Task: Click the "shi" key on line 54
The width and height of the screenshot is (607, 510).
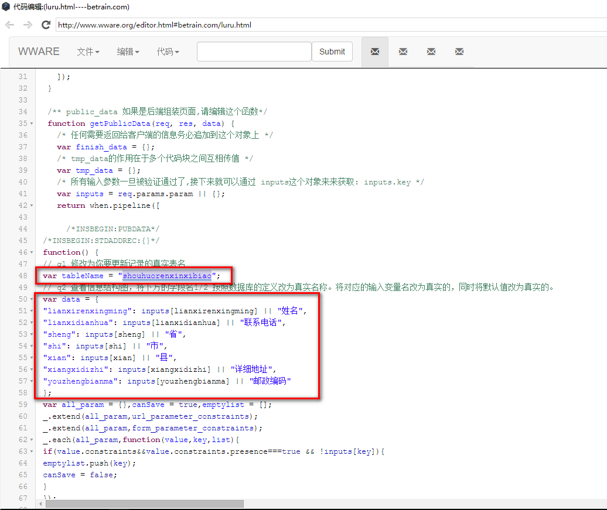Action: (54, 346)
